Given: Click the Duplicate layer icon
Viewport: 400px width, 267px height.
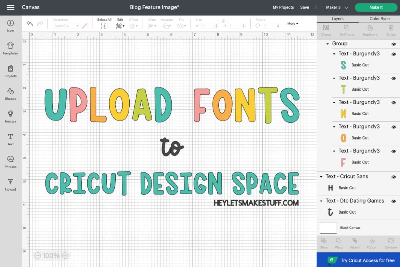Looking at the screenshot, I should click(x=370, y=28).
